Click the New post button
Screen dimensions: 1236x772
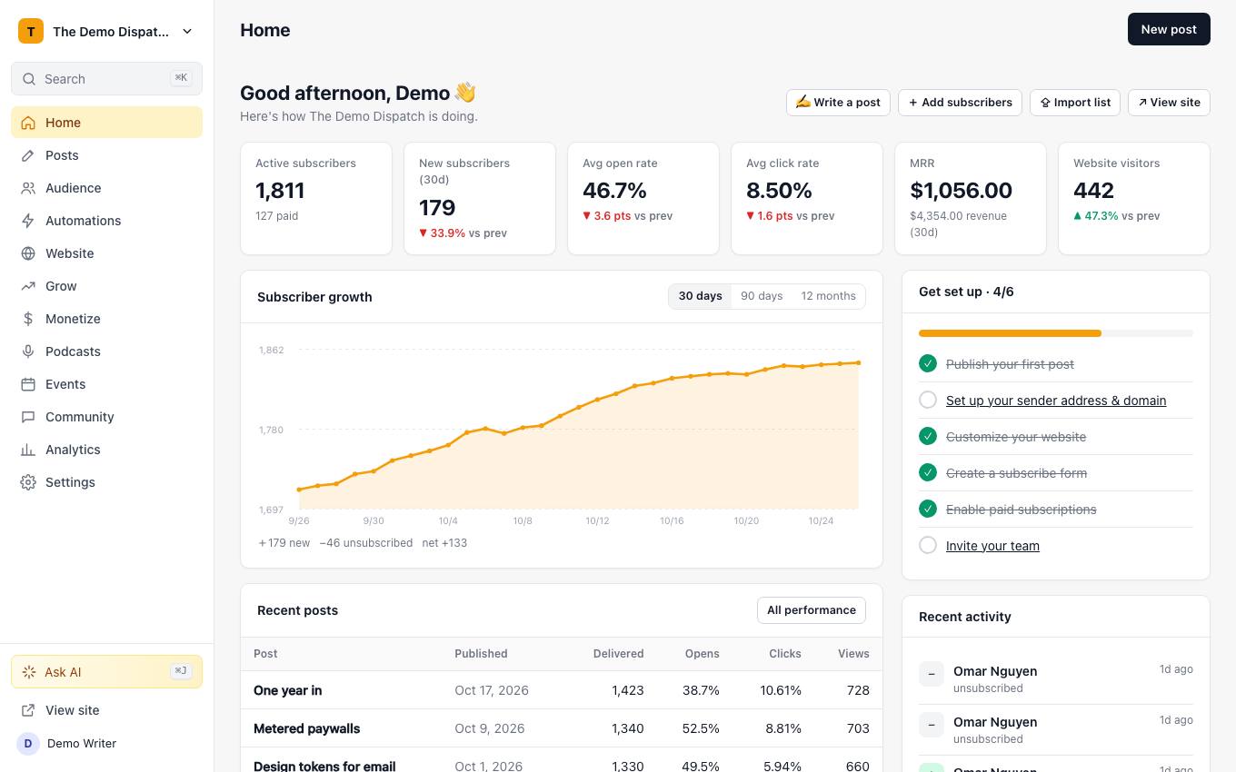(x=1169, y=29)
